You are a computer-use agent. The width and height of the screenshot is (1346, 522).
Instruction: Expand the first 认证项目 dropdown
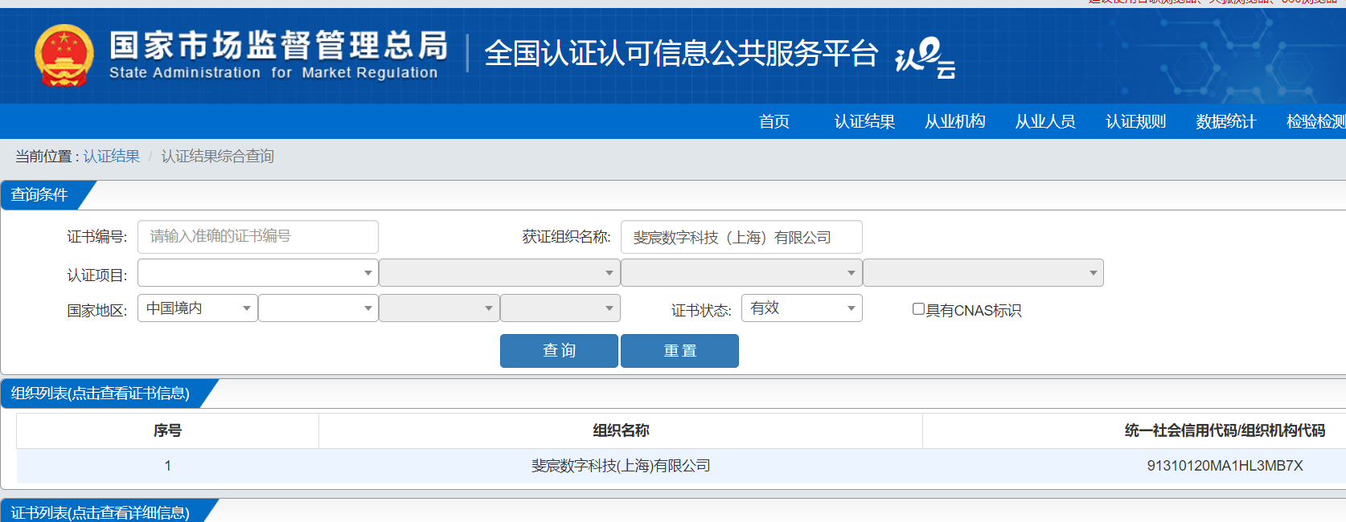pyautogui.click(x=258, y=273)
